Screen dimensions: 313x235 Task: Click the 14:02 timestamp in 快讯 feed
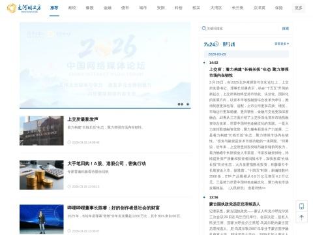pos(213,63)
